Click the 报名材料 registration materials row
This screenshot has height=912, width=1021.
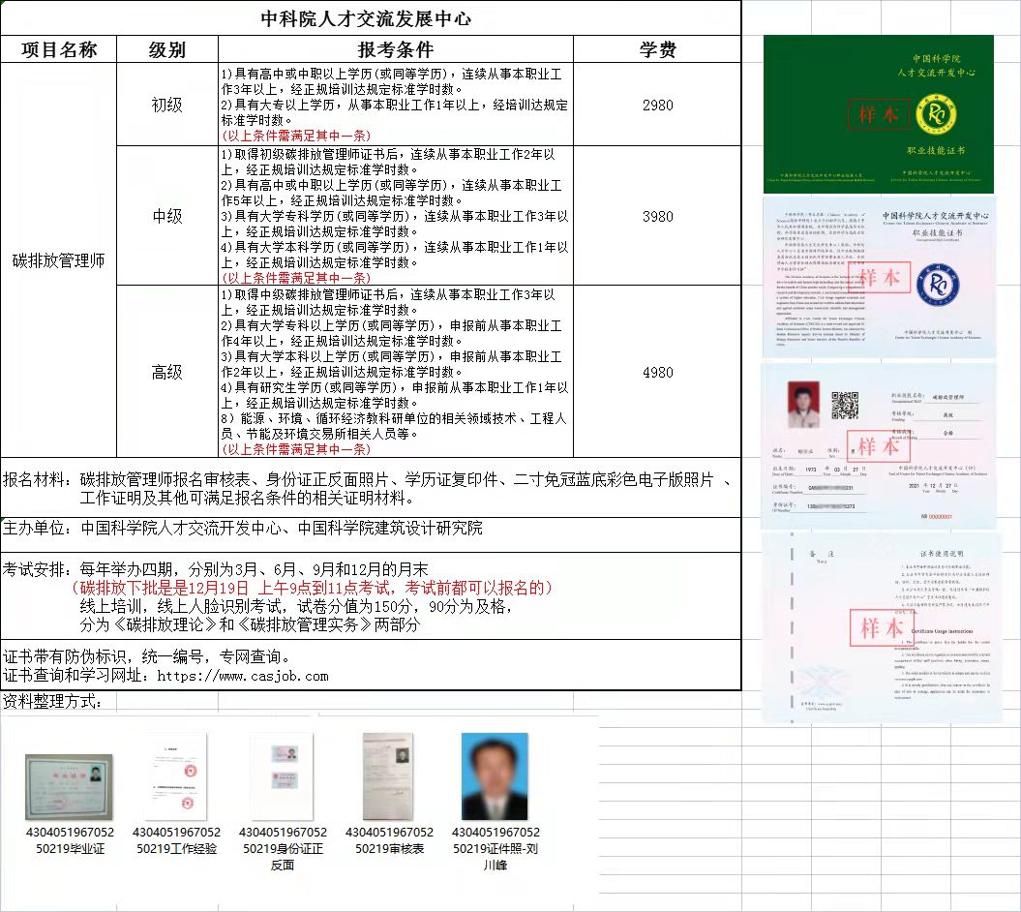(x=371, y=488)
